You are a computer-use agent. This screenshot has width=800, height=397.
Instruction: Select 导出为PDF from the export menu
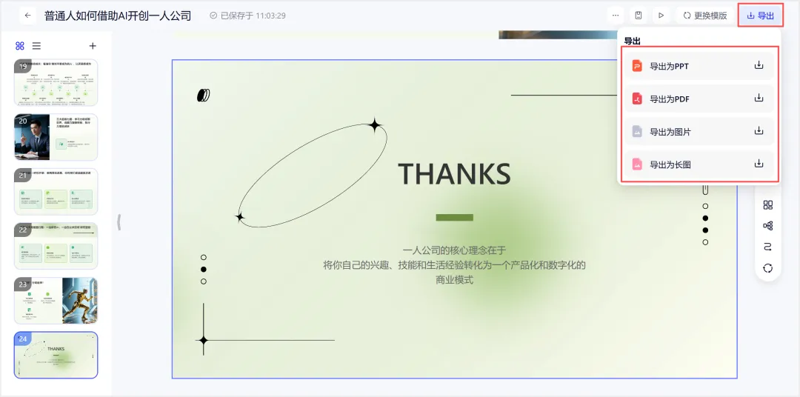coord(699,99)
